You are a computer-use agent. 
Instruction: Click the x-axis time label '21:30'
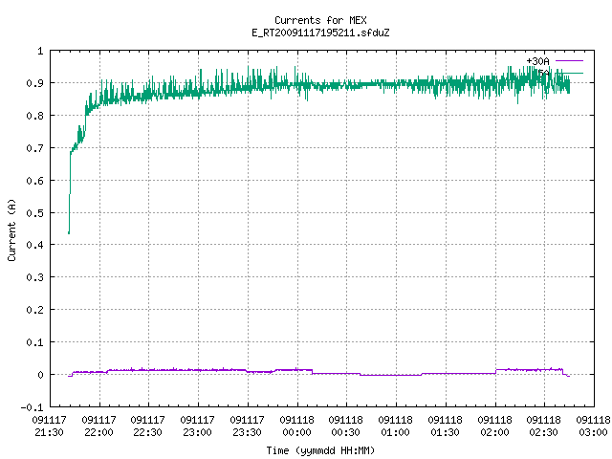pos(49,432)
